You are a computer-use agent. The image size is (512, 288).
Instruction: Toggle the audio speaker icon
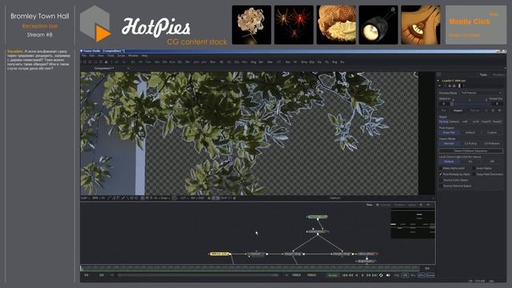pos(388,275)
